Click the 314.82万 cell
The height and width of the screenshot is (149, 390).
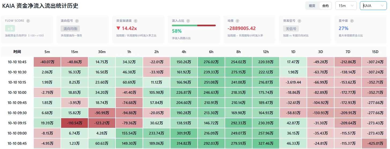[184, 143]
